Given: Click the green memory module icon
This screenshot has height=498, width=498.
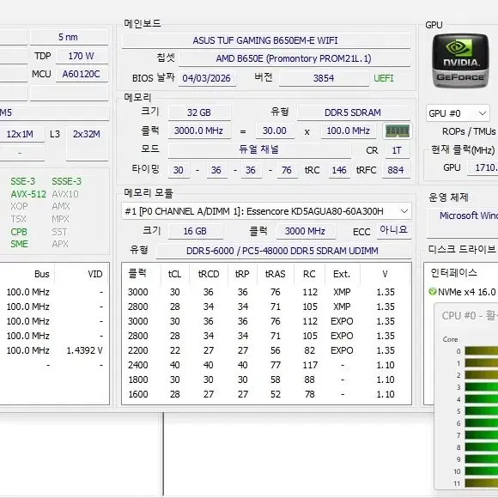Looking at the screenshot, I should 398,131.
